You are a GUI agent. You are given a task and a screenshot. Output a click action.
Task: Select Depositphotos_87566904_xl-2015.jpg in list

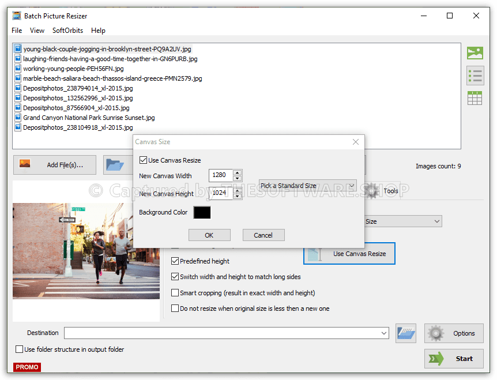(x=76, y=108)
